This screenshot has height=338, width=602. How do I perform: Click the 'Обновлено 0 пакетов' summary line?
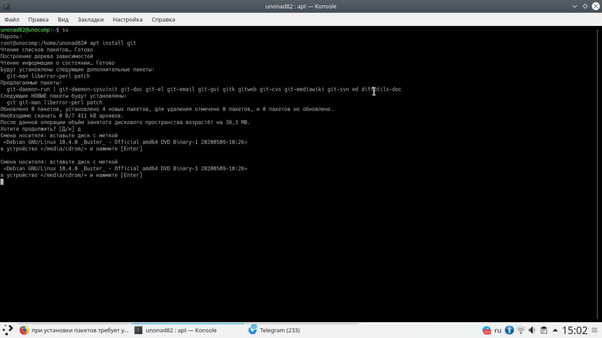point(166,109)
